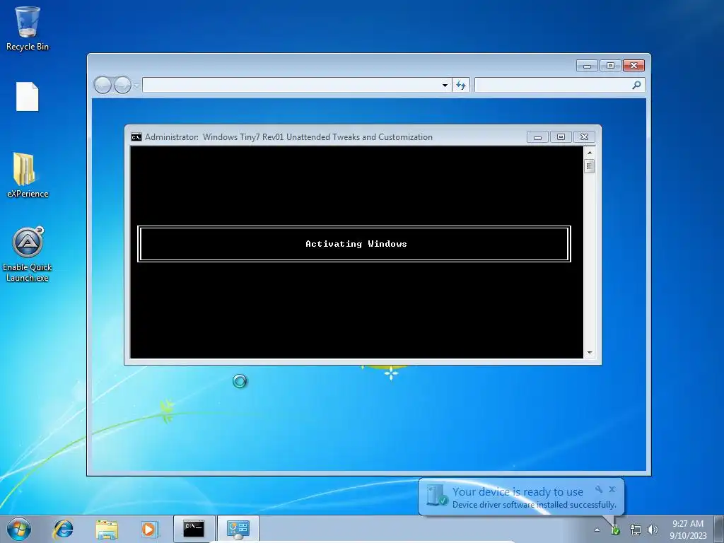724x543 pixels.
Task: Click the Explorer window Back button
Action: pos(103,85)
